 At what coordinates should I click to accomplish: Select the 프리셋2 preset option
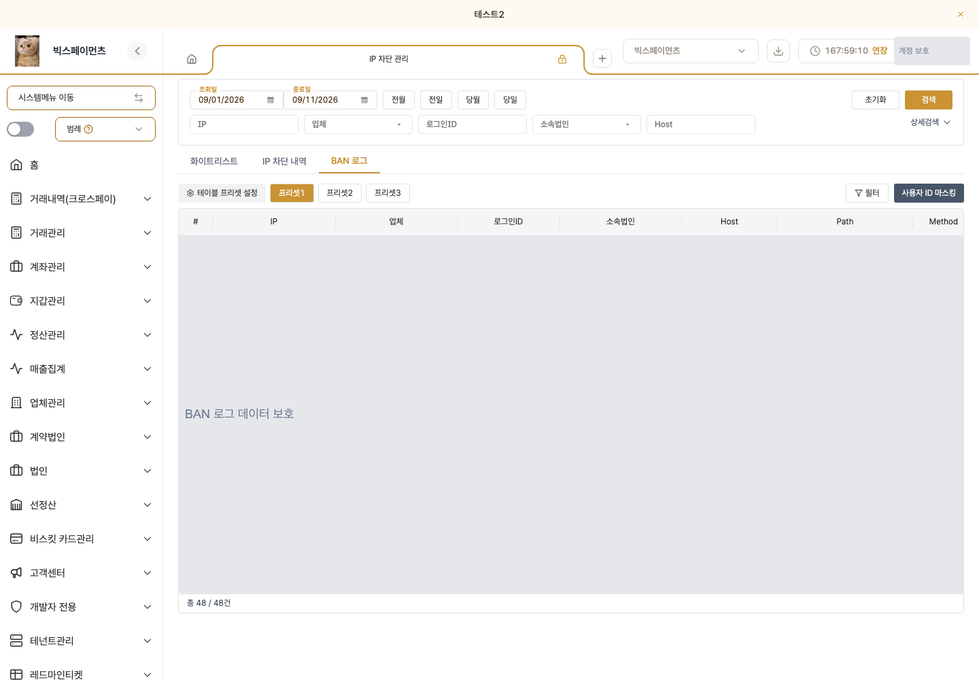pyautogui.click(x=340, y=193)
